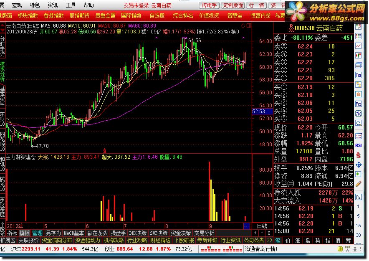Click the red S icon in right toolbar

pos(359,155)
